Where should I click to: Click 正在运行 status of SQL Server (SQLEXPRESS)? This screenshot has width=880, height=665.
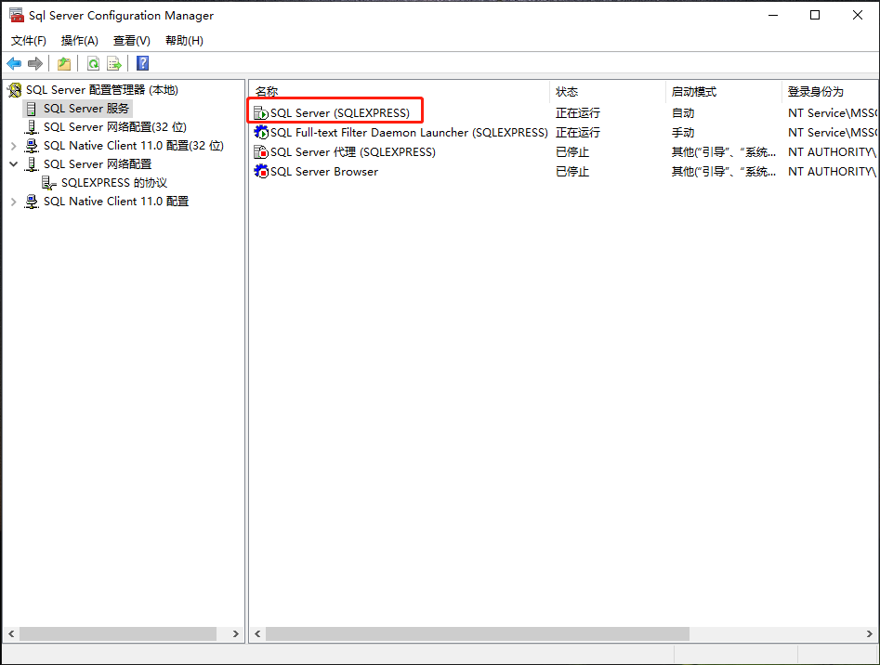(578, 113)
